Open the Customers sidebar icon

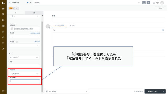(x=3, y=20)
